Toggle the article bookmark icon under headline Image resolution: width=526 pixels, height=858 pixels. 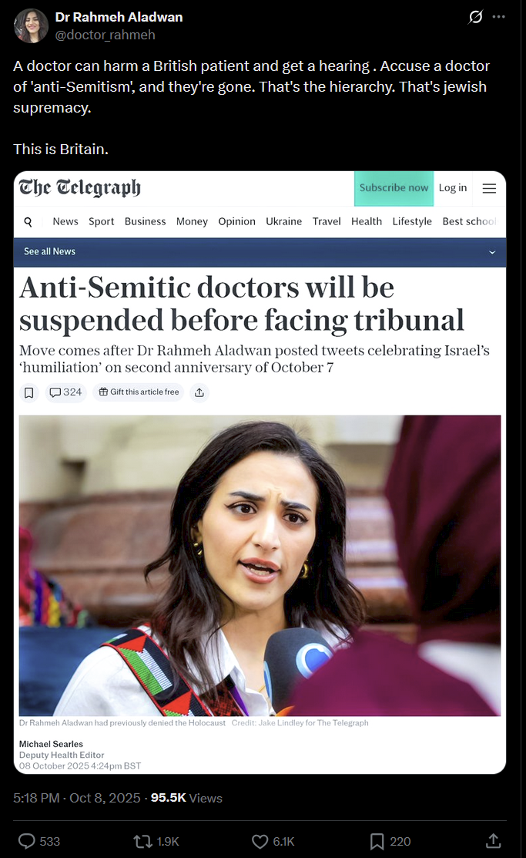pyautogui.click(x=29, y=392)
